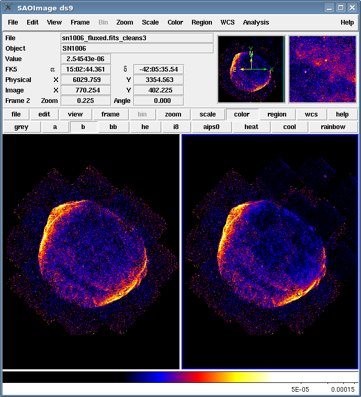The image size is (361, 397).
Task: Click the panner thumbnail with compass arrows
Action: 251,69
